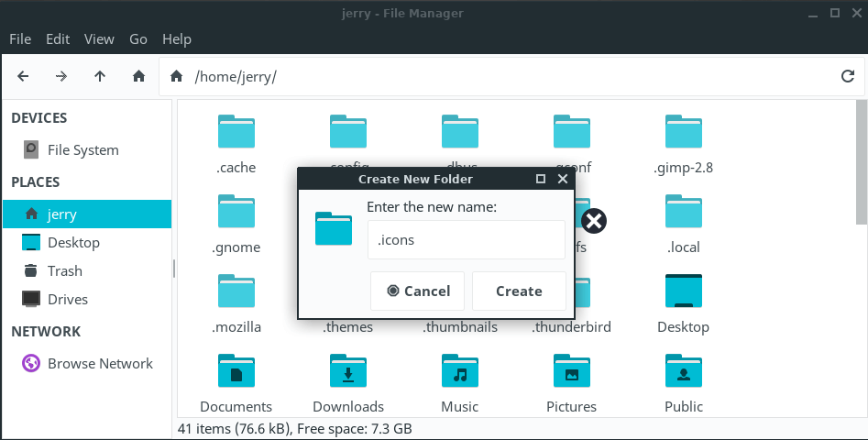This screenshot has width=868, height=440.
Task: Select File System under Devices
Action: (82, 149)
